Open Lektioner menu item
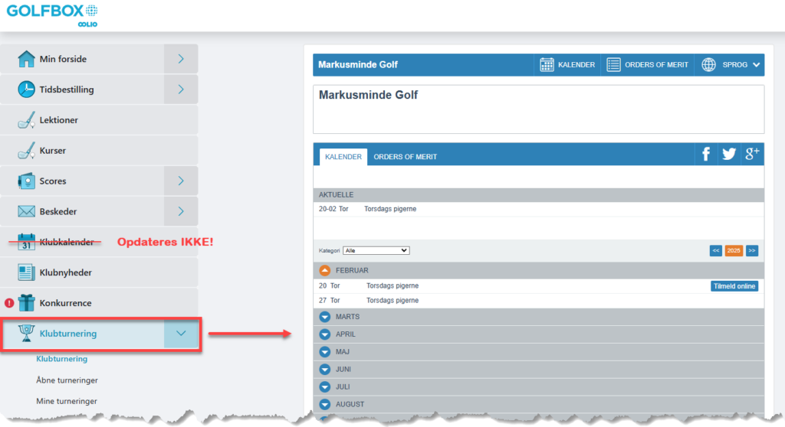Screen dimensions: 785x427 (99, 120)
